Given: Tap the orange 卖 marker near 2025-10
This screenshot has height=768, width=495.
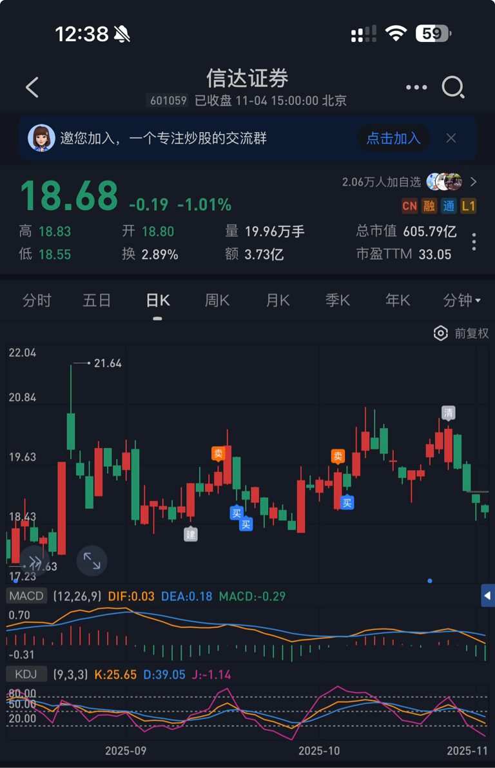Looking at the screenshot, I should [338, 457].
